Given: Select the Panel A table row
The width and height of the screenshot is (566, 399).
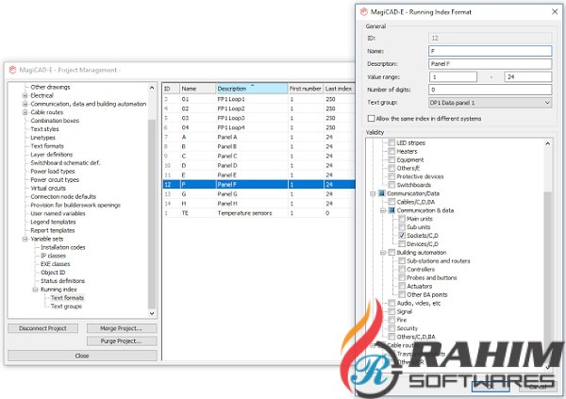Looking at the screenshot, I should [258, 137].
